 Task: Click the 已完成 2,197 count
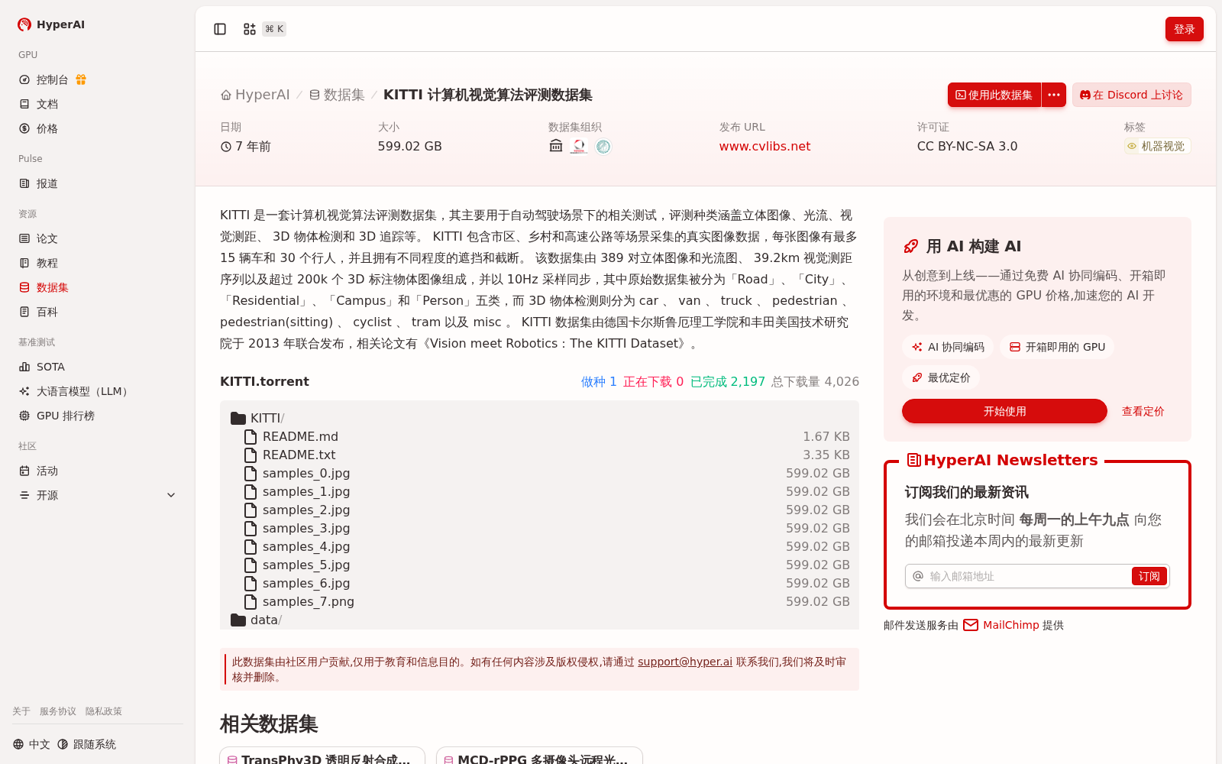[x=728, y=381]
